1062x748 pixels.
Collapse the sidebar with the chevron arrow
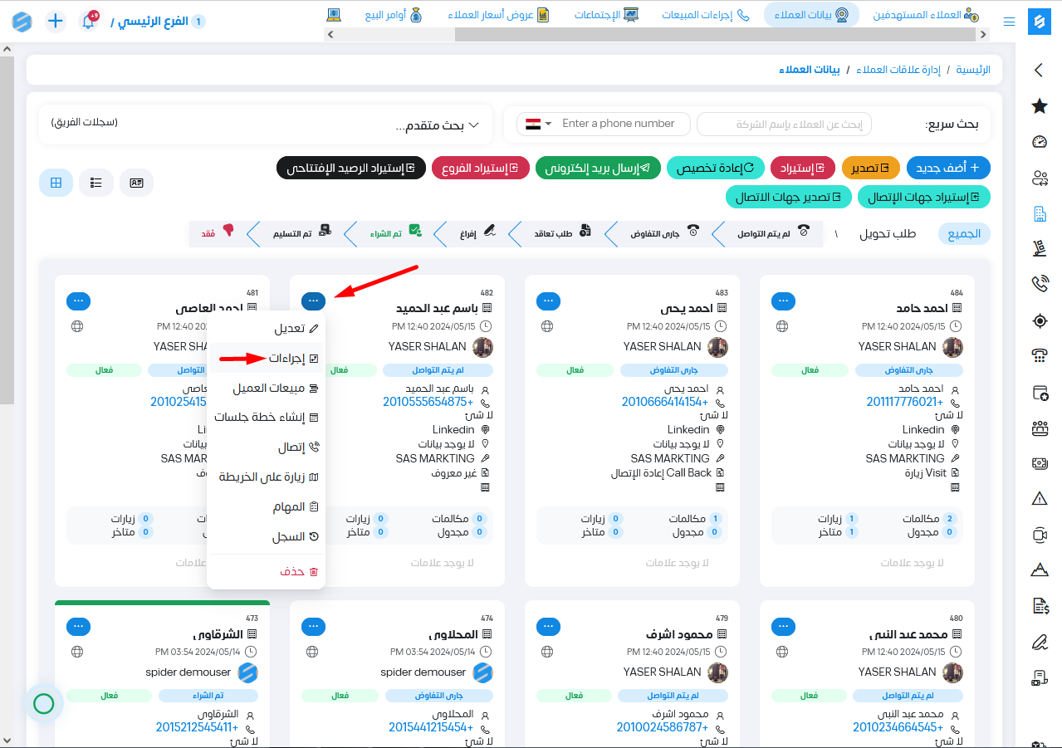click(x=1039, y=71)
